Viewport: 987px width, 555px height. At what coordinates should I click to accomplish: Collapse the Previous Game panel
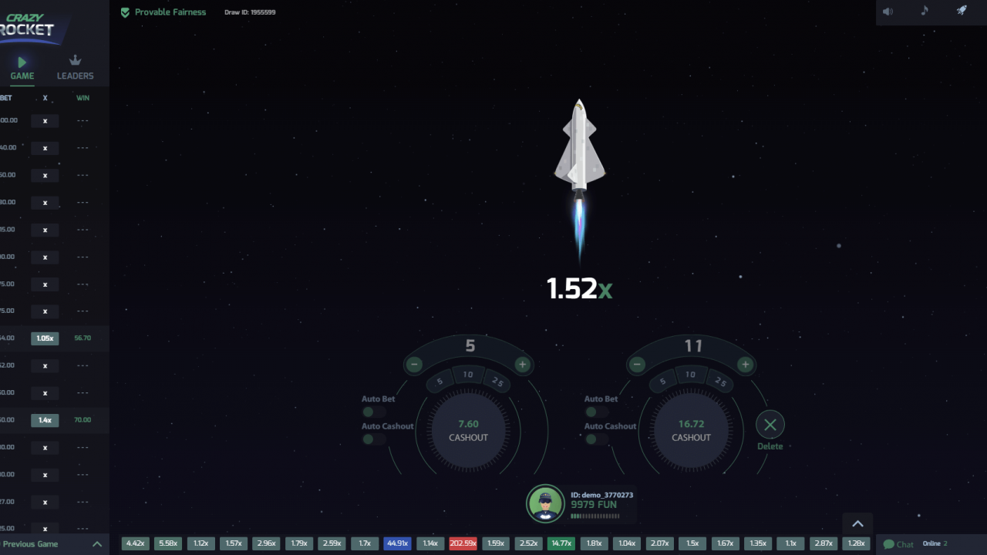tap(97, 543)
